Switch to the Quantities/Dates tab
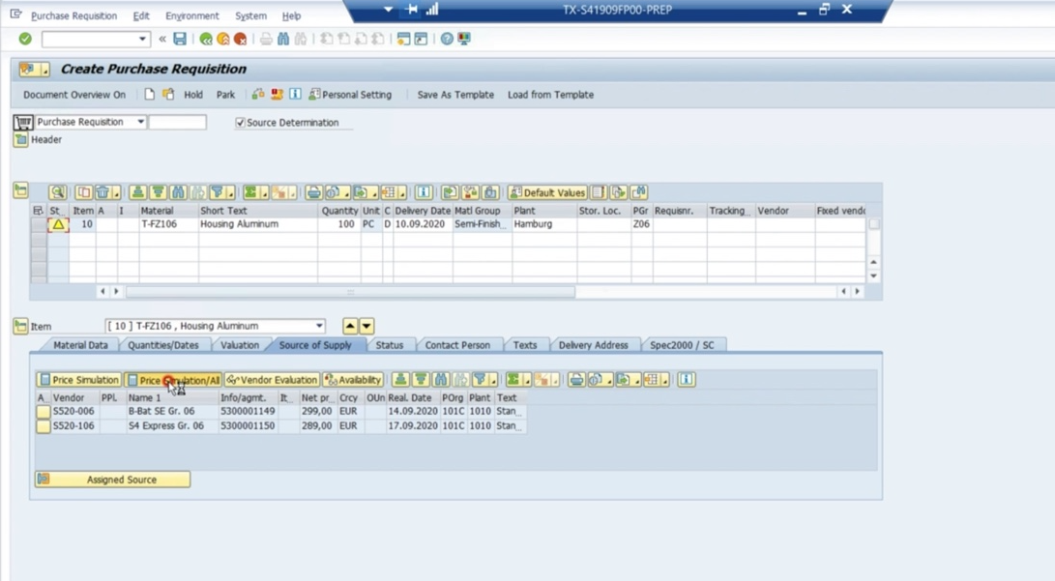This screenshot has width=1055, height=581. [x=163, y=345]
